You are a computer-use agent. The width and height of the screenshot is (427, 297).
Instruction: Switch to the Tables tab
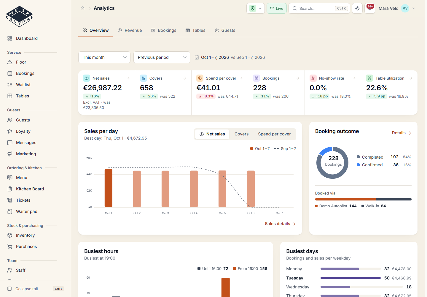coord(195,30)
